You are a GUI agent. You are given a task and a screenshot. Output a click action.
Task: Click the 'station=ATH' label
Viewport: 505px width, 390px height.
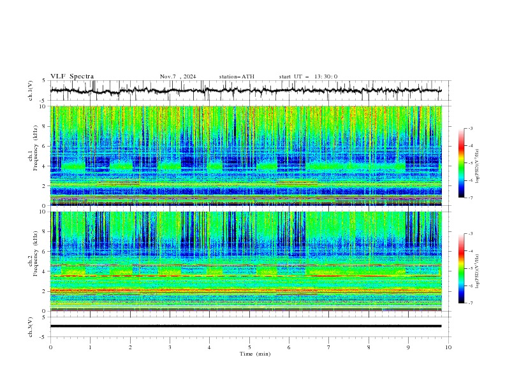pyautogui.click(x=237, y=76)
